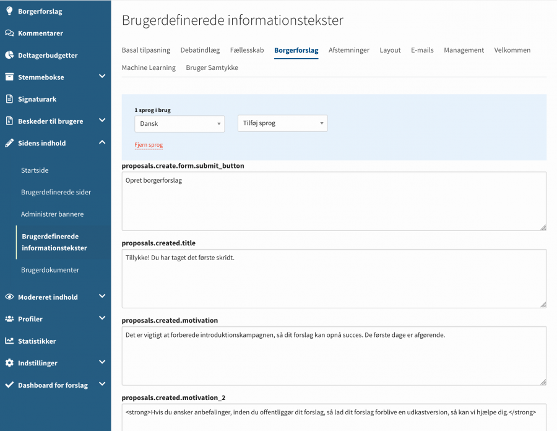This screenshot has width=557, height=431.
Task: Select the Profiler people icon
Action: coord(9,318)
